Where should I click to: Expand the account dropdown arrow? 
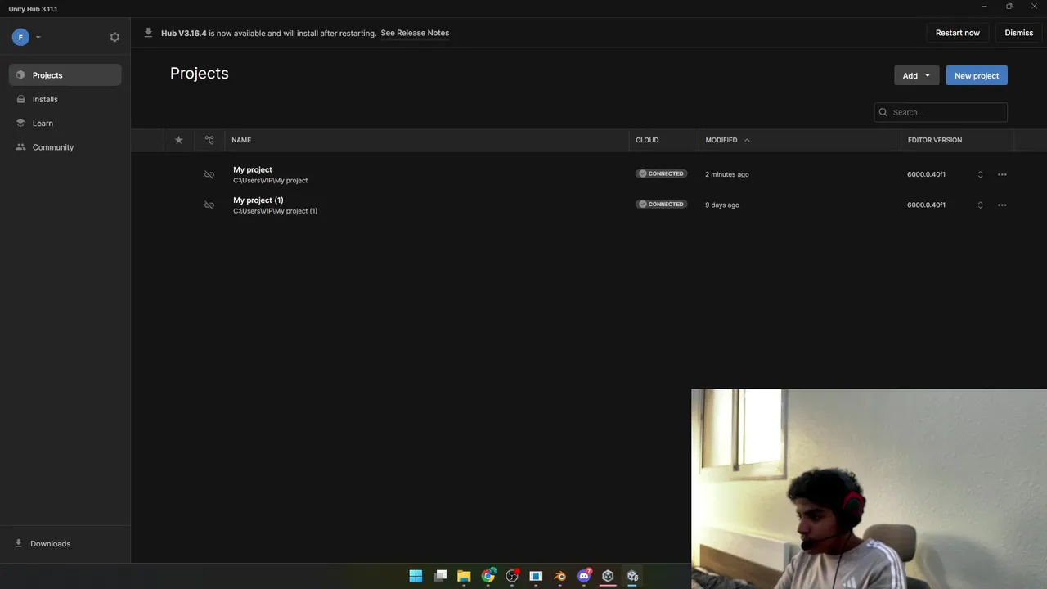[38, 37]
